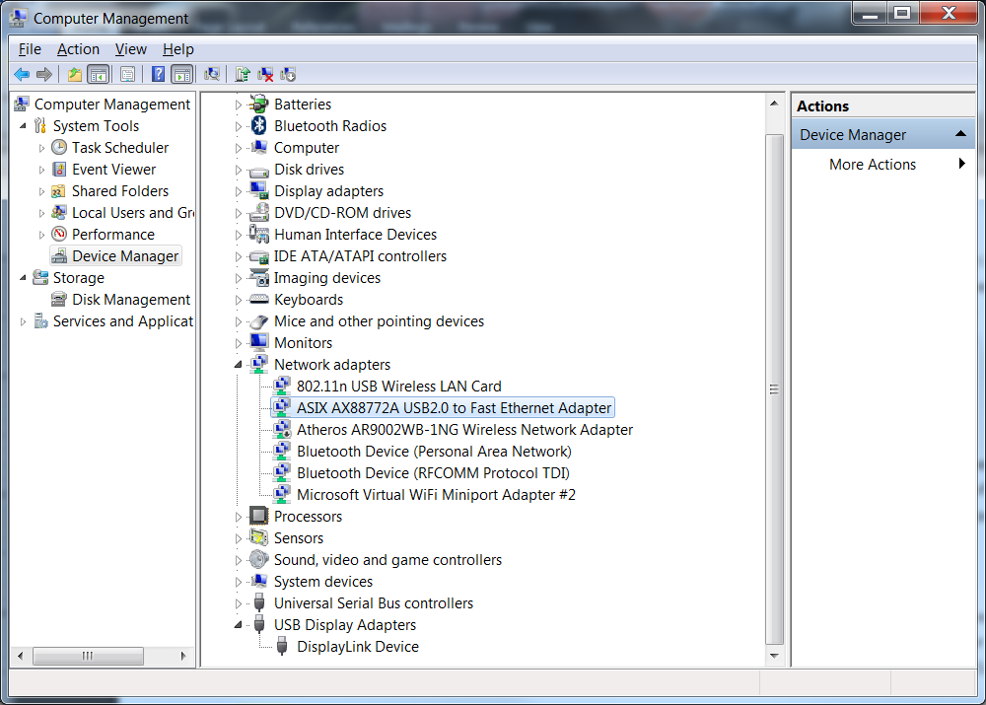
Task: Open the View menu
Action: (131, 49)
